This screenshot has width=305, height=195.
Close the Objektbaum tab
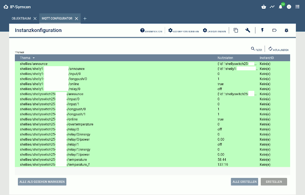coord(35,18)
